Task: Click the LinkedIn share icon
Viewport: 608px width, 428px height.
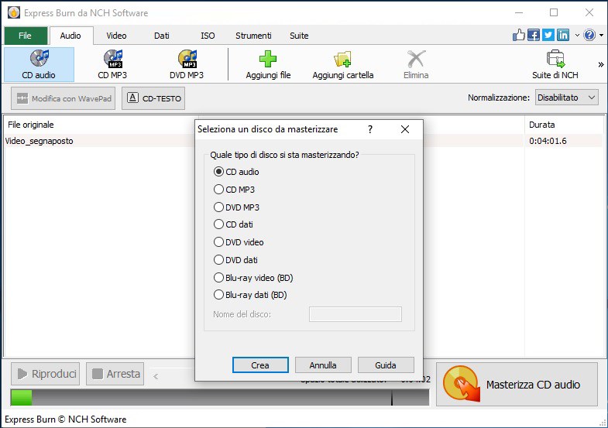Action: 563,36
